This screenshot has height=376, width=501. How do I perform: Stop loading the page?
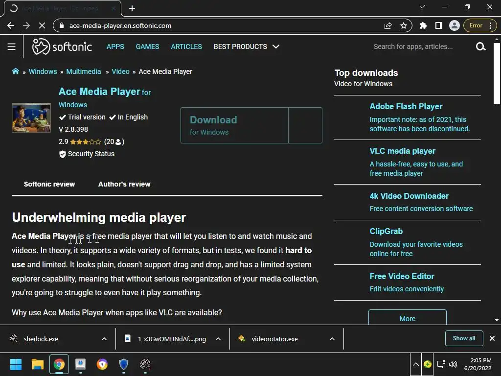click(x=42, y=25)
